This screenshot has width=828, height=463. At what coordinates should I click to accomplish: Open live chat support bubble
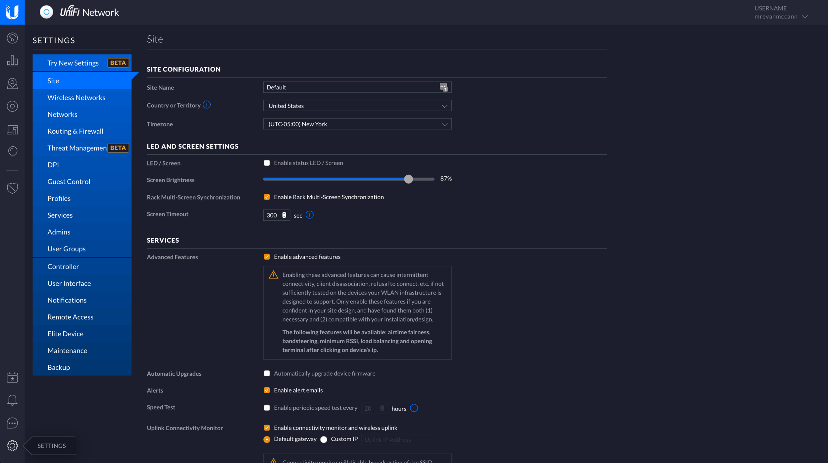12,423
